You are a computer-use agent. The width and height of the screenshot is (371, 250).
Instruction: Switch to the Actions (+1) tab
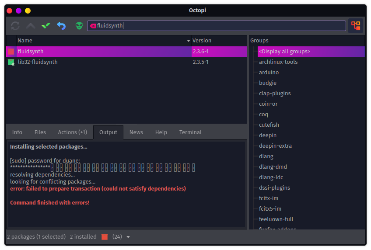(72, 132)
